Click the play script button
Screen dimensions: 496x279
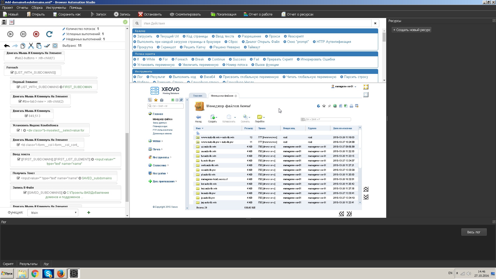point(10,34)
